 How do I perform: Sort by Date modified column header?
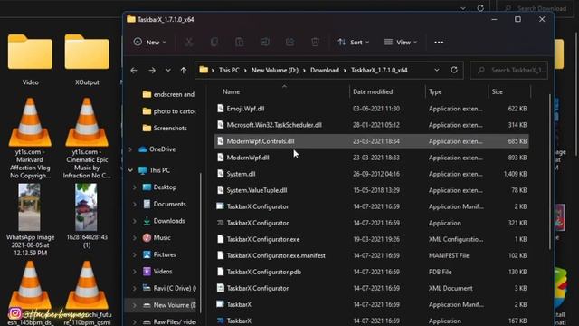[x=373, y=91]
